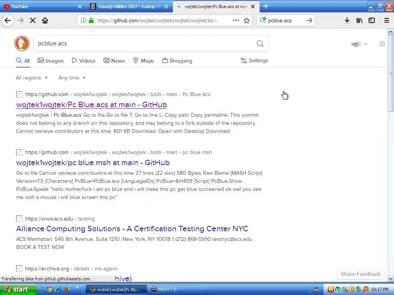Switch to Images results

pos(50,61)
